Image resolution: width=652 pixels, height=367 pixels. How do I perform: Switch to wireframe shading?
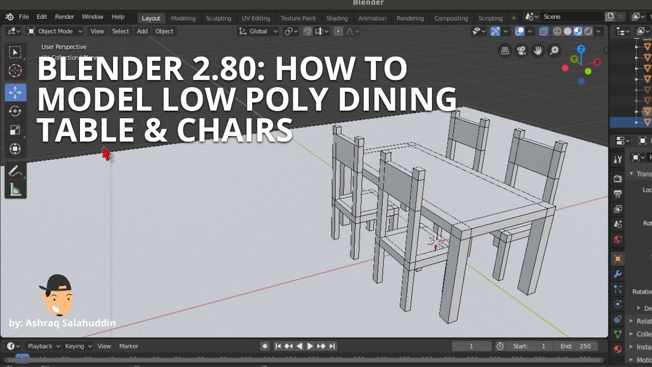(557, 31)
